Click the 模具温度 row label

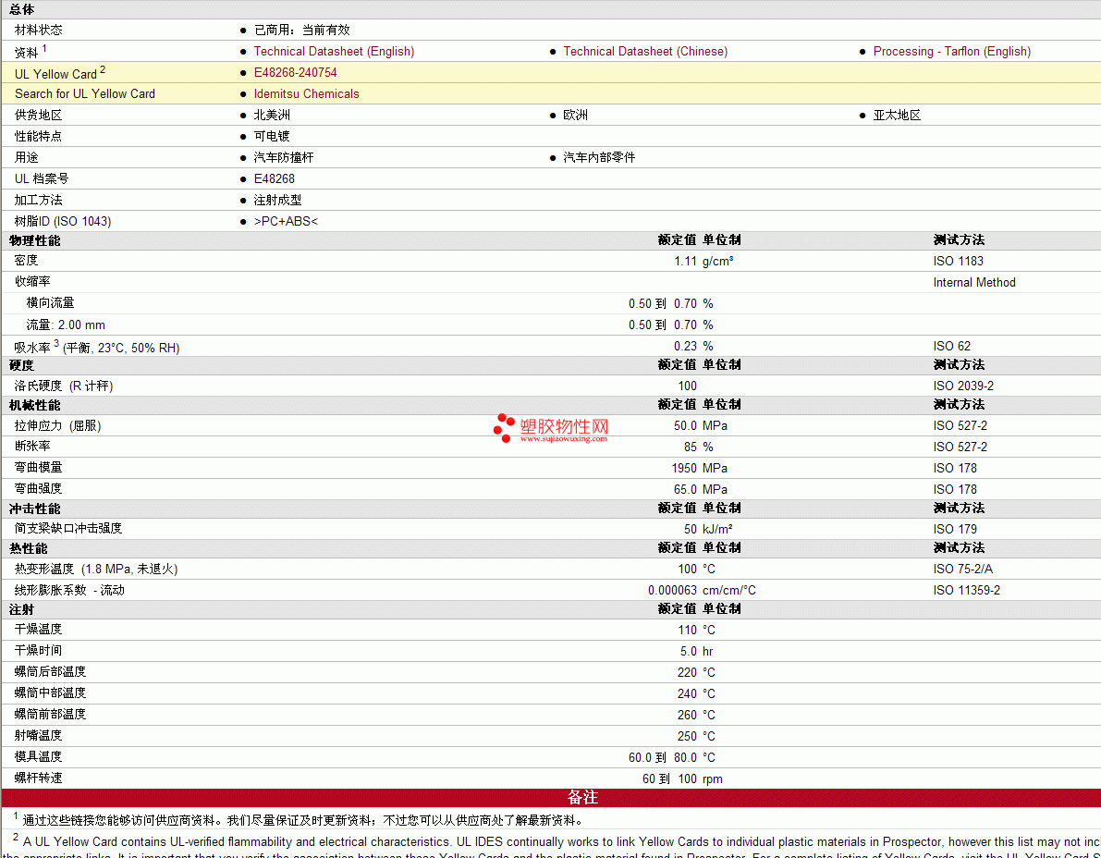(x=38, y=756)
